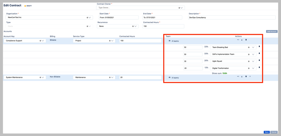Delete the System Maintenance account via trash icon
Image resolution: width=281 pixels, height=136 pixels.
click(x=246, y=76)
